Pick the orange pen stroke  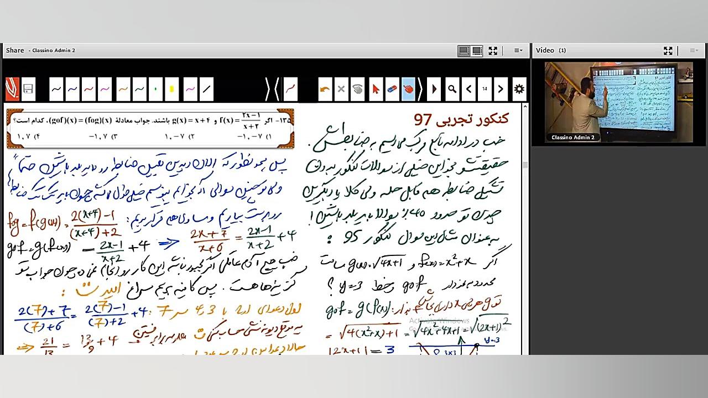pos(123,89)
